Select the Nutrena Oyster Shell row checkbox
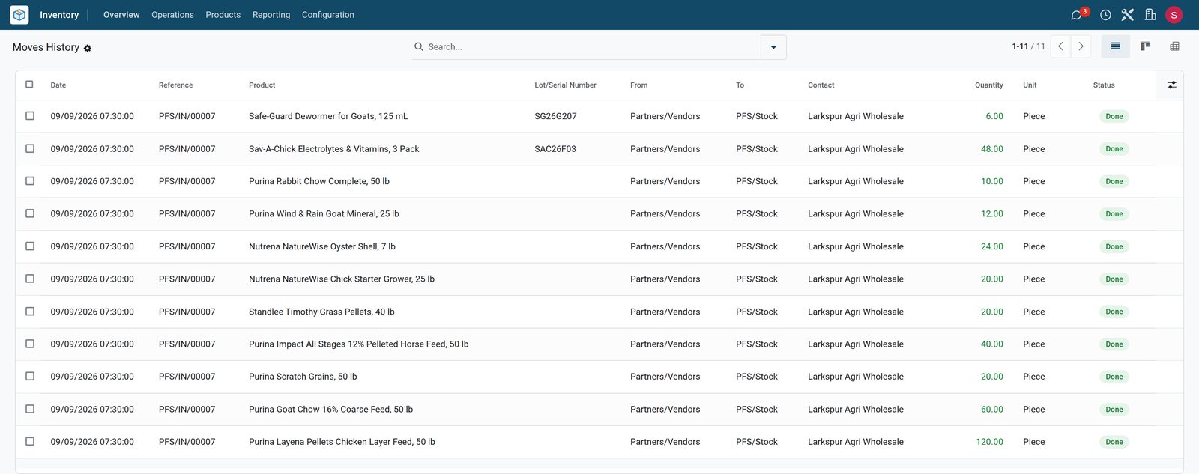Viewport: 1199px width, 474px height. [x=30, y=246]
